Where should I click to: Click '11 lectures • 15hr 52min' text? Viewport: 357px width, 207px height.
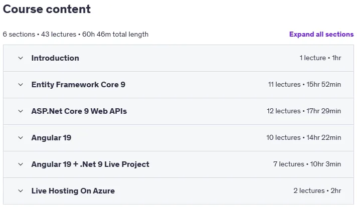(304, 85)
